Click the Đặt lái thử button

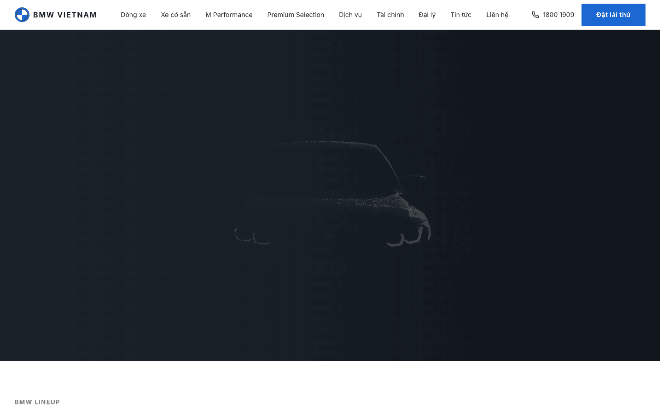(613, 15)
